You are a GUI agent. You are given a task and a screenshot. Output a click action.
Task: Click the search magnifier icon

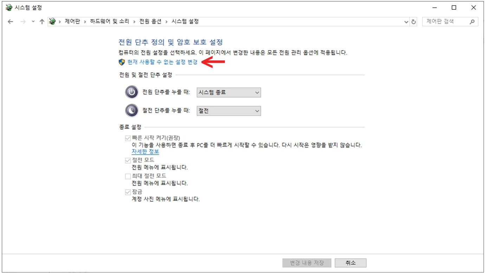click(472, 21)
